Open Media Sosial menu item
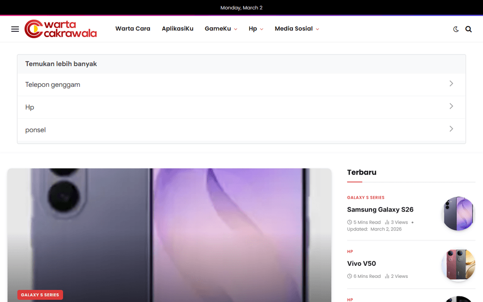 [x=293, y=29]
